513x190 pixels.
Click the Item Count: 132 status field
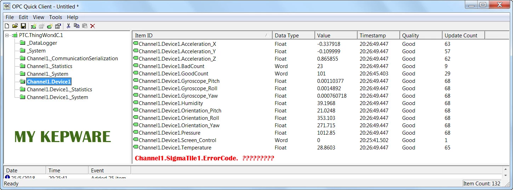(483, 184)
